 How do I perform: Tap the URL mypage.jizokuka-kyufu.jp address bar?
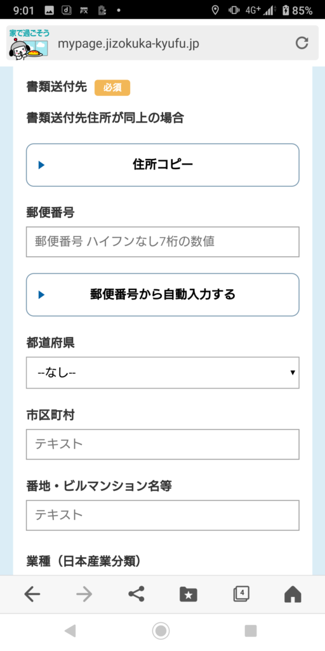[128, 44]
